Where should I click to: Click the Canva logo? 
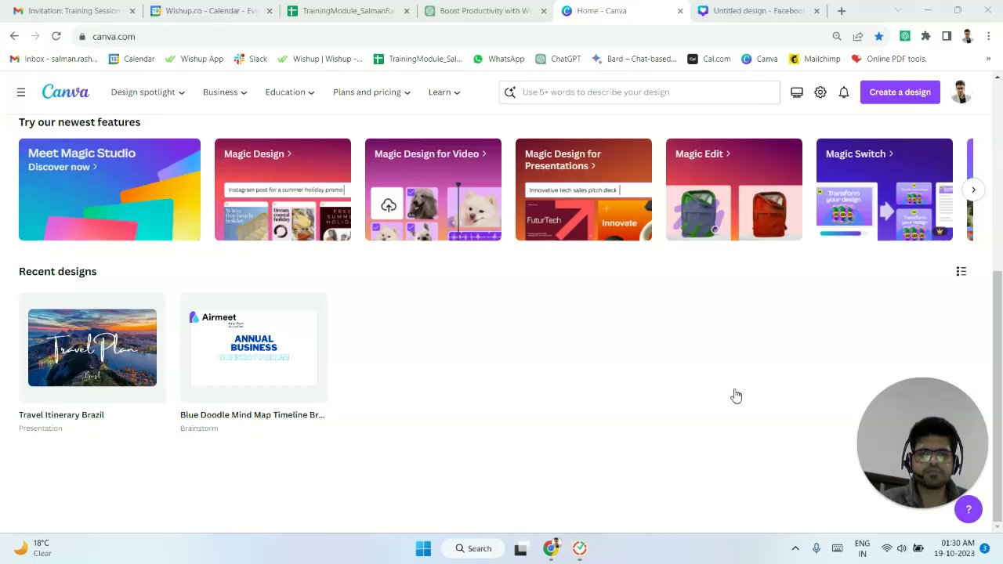(66, 92)
